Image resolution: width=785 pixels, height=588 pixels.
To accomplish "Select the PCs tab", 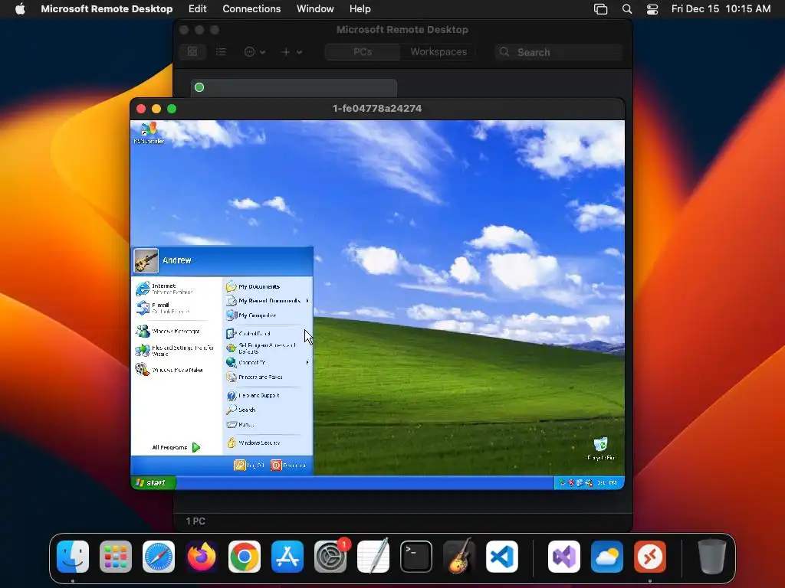I will (363, 51).
